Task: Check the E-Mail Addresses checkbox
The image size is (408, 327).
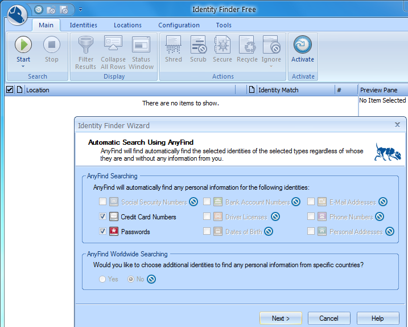Action: pos(311,202)
